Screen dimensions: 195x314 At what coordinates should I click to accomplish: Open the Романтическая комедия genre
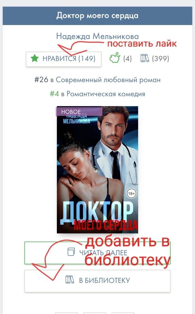[106, 94]
